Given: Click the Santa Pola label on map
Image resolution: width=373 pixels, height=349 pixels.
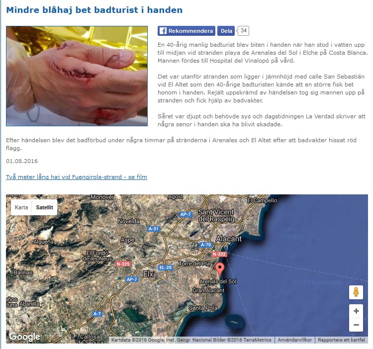Looking at the screenshot, I should click(203, 308).
